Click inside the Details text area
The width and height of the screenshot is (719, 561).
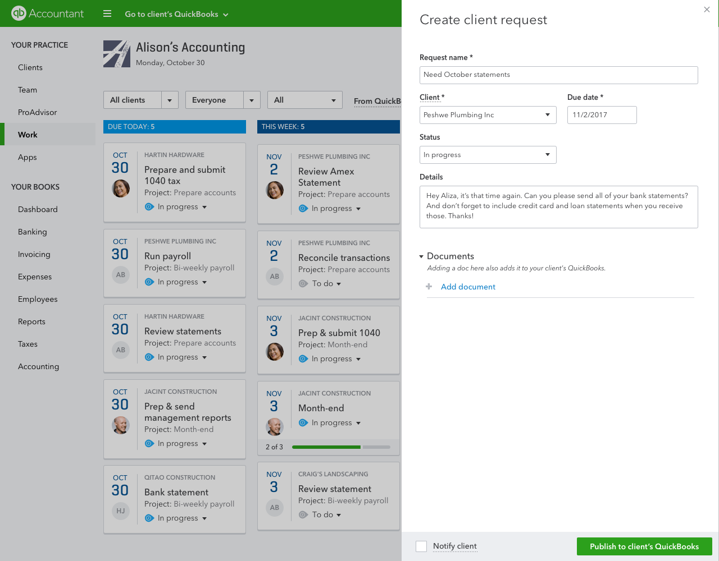point(559,207)
